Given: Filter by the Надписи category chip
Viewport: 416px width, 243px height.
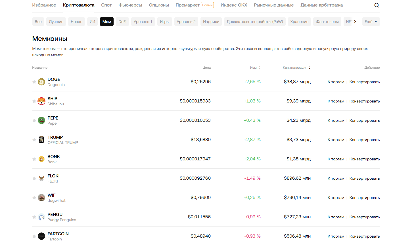Looking at the screenshot, I should (x=211, y=22).
